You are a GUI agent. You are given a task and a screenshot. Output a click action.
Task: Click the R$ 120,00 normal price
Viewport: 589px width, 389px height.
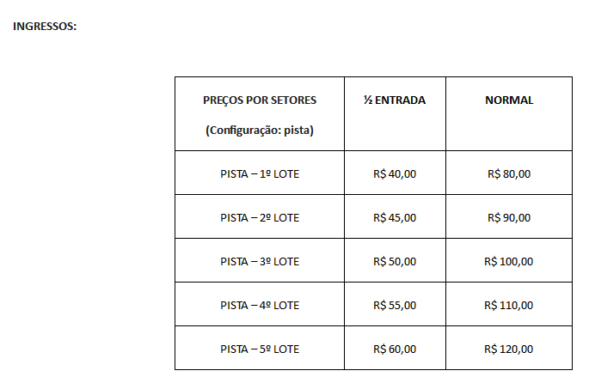pos(509,349)
